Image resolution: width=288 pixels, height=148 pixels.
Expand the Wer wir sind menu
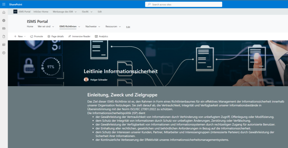tap(46, 26)
